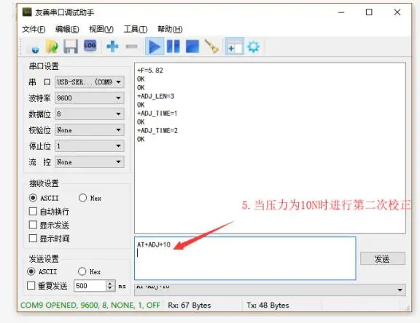This screenshot has width=420, height=323.
Task: Click the +ADJ_TIME=1 output line
Action: point(157,113)
